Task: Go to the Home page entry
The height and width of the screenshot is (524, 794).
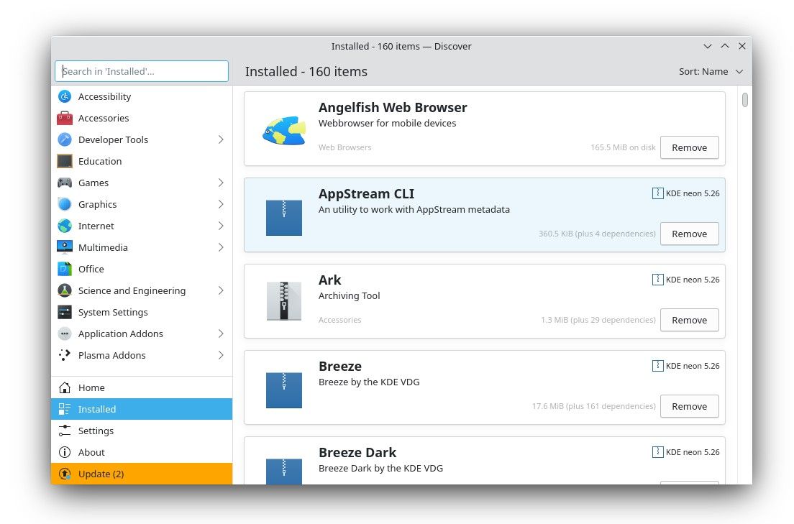Action: pos(142,387)
